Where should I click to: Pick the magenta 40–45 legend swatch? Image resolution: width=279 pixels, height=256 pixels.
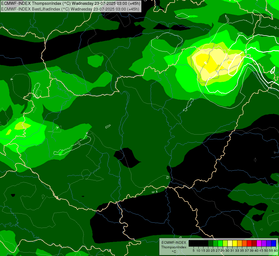259,243
